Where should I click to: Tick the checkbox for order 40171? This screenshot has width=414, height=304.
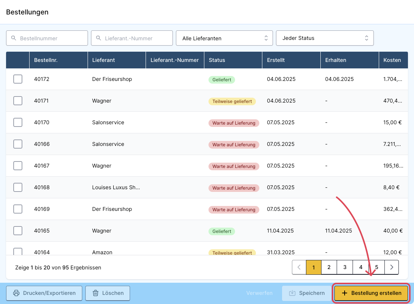pos(18,101)
